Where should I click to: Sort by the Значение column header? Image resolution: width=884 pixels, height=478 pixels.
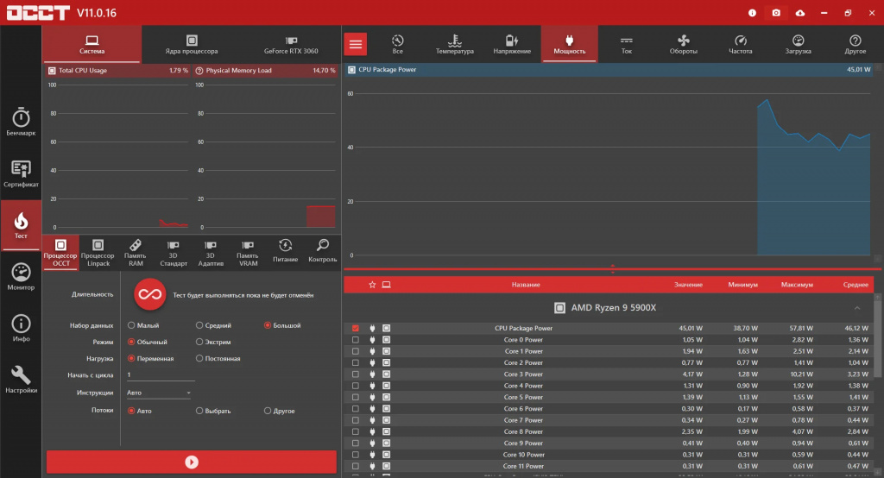click(688, 285)
